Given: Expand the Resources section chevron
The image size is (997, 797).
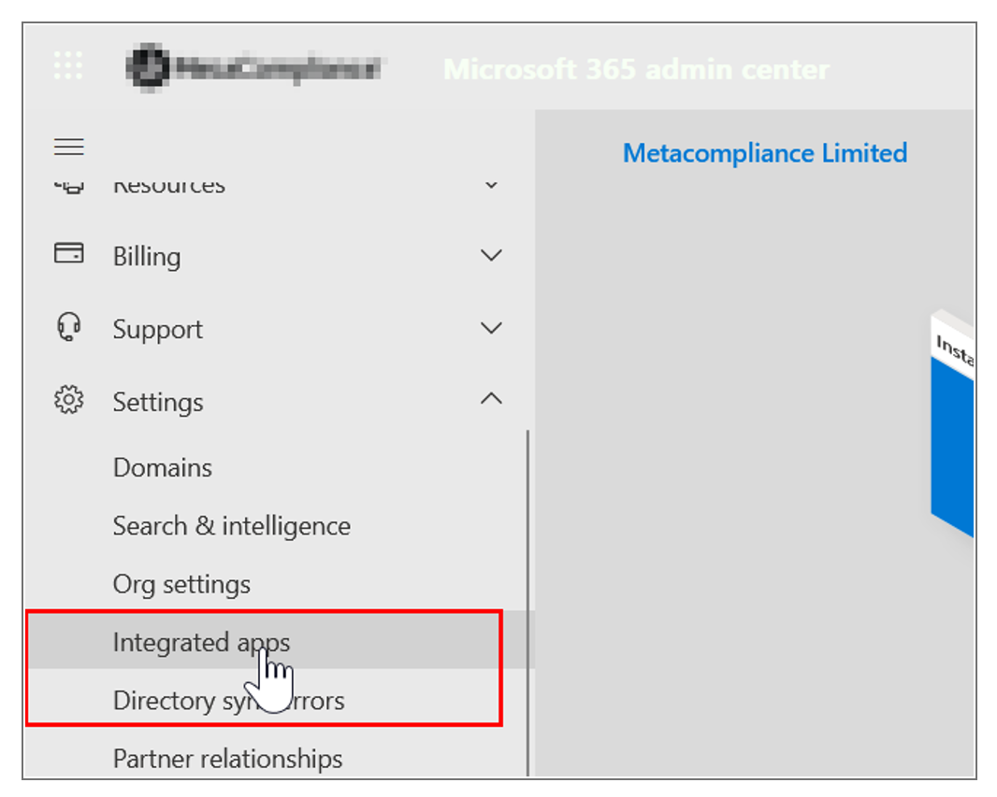Looking at the screenshot, I should click(x=491, y=185).
